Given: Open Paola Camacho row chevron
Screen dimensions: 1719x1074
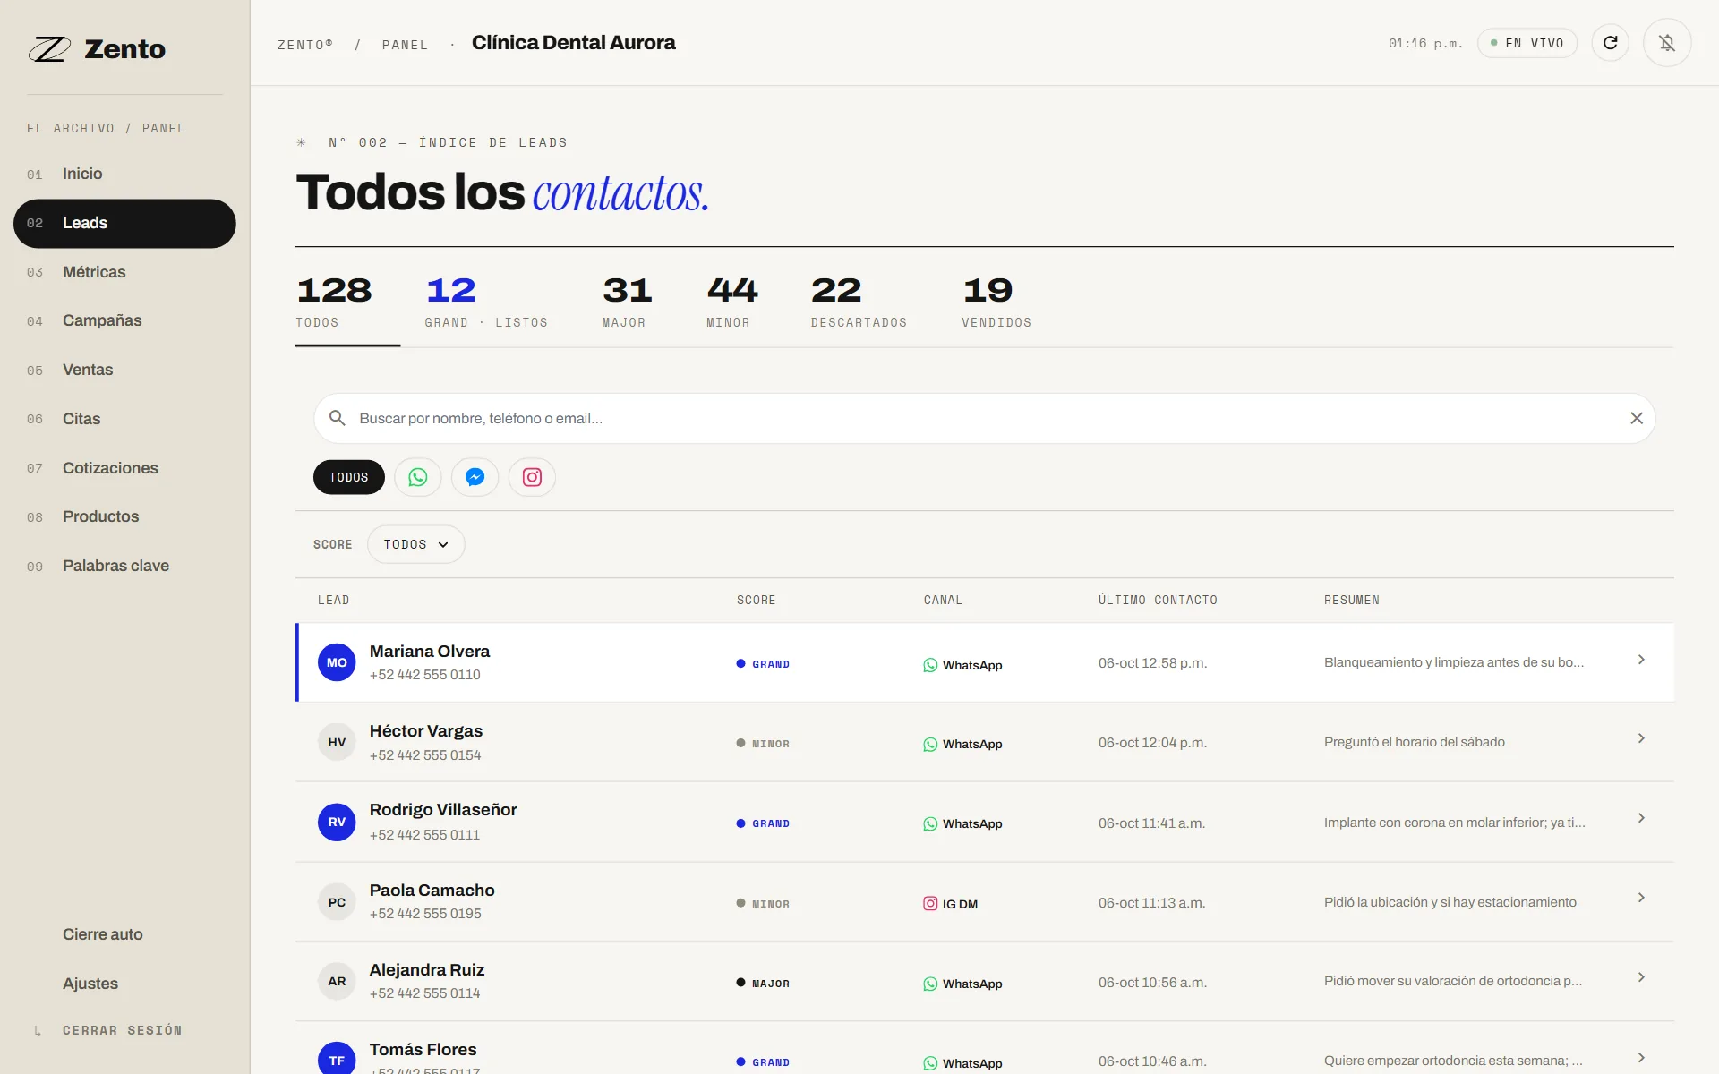Looking at the screenshot, I should tap(1641, 898).
